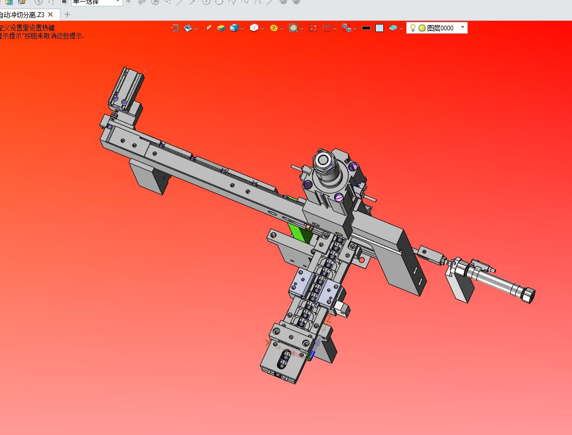Pick the black line color swatch
Viewport: 572px width, 435px height.
tap(366, 28)
